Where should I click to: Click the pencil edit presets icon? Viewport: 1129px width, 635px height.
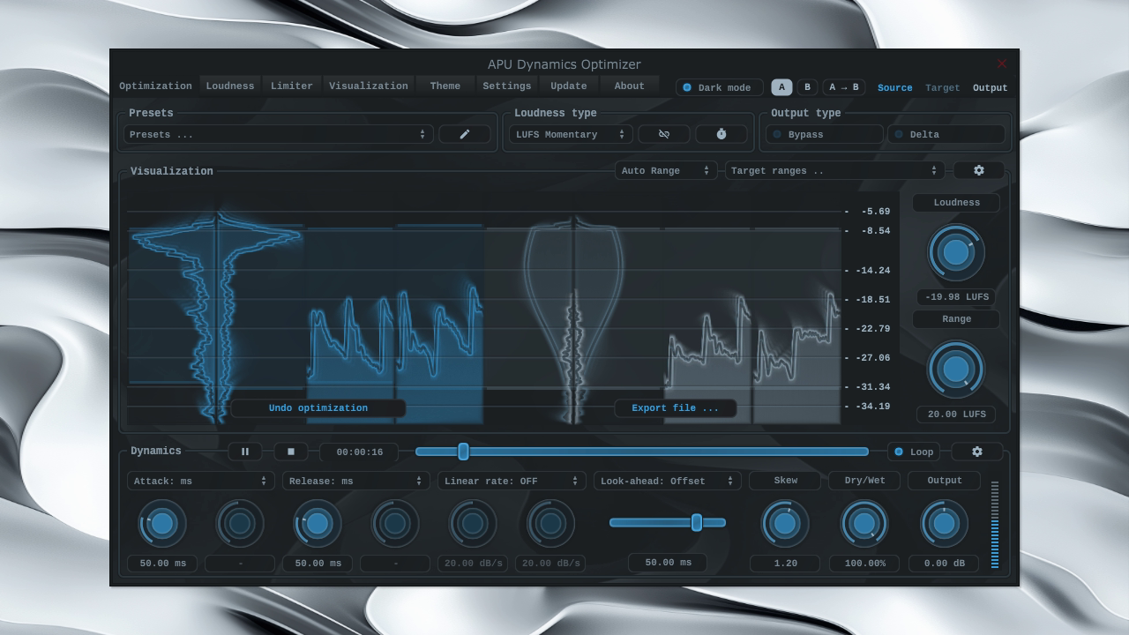[465, 134]
